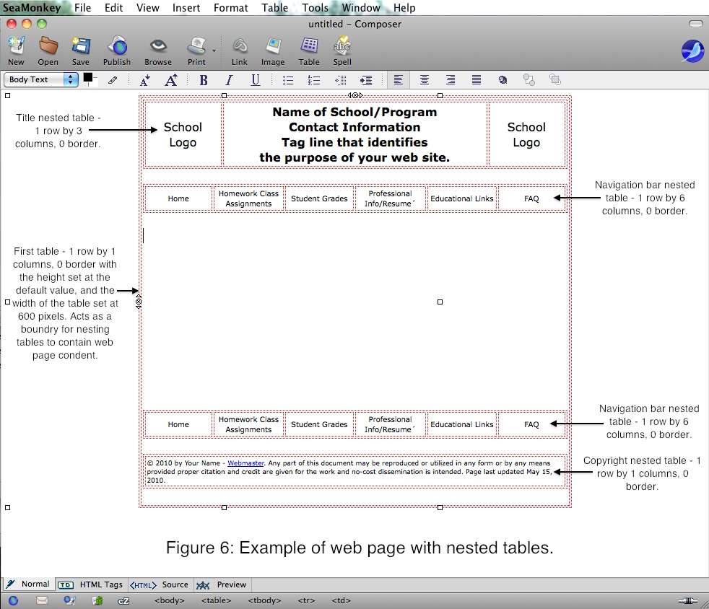709x609 pixels.
Task: Click the black text color swatch
Action: pos(88,77)
